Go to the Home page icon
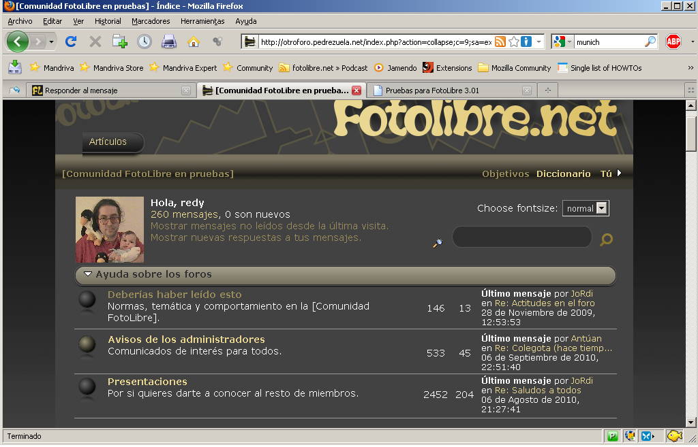 click(193, 42)
